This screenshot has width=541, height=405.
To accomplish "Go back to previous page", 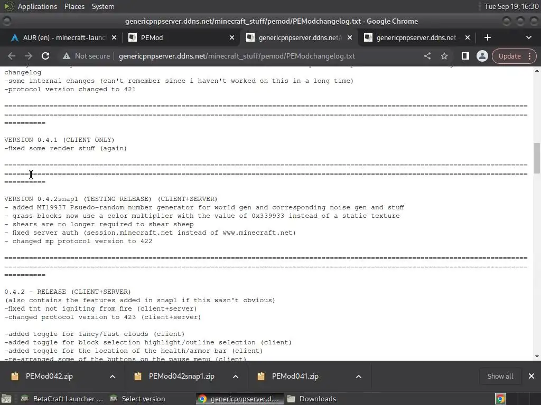I will (x=12, y=56).
